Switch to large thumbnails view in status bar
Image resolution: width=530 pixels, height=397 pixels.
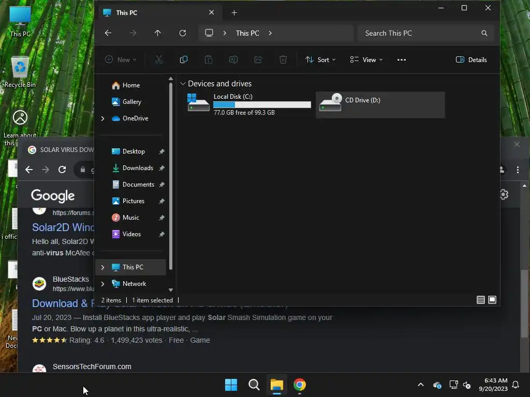(492, 300)
